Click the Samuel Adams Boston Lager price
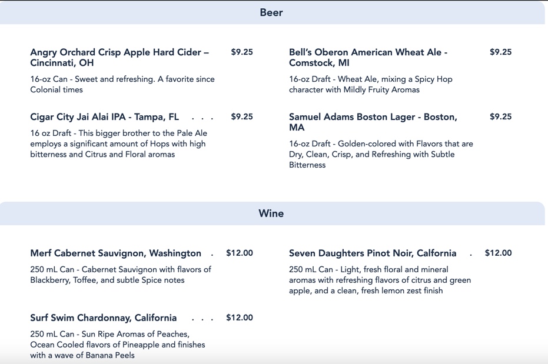The image size is (548, 364). pyautogui.click(x=500, y=117)
